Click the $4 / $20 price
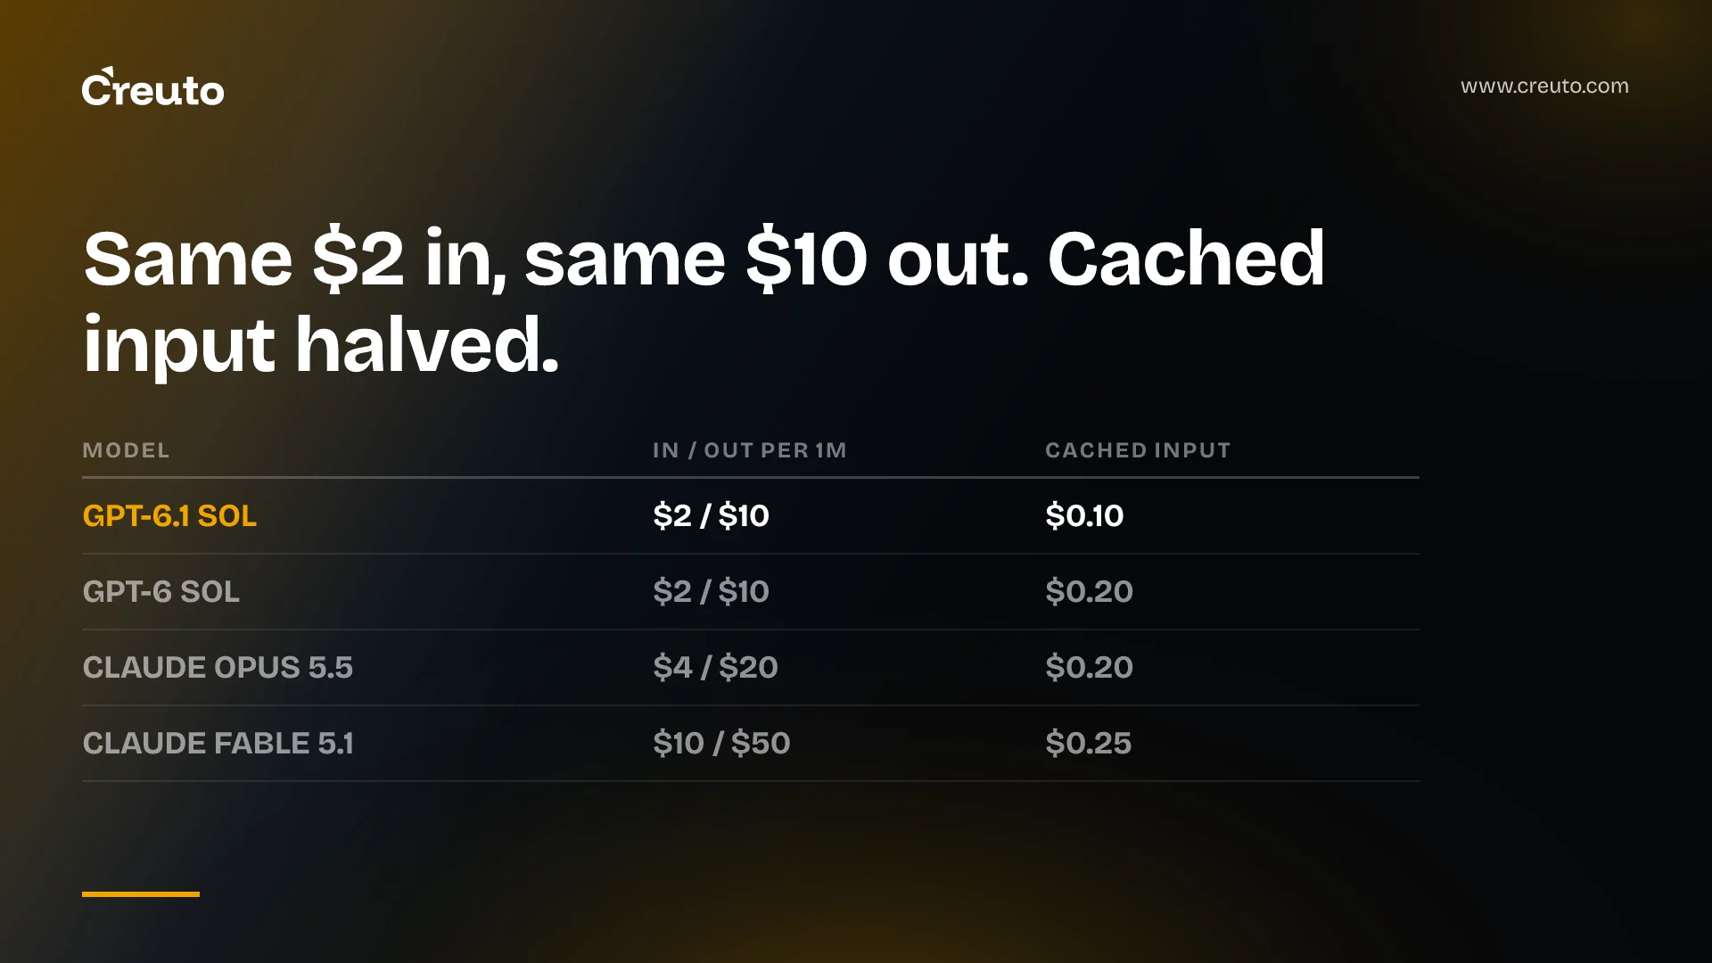 coord(715,667)
